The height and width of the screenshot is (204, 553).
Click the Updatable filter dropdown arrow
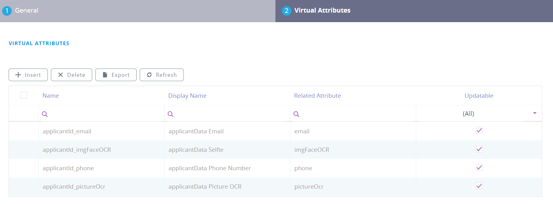(x=535, y=113)
